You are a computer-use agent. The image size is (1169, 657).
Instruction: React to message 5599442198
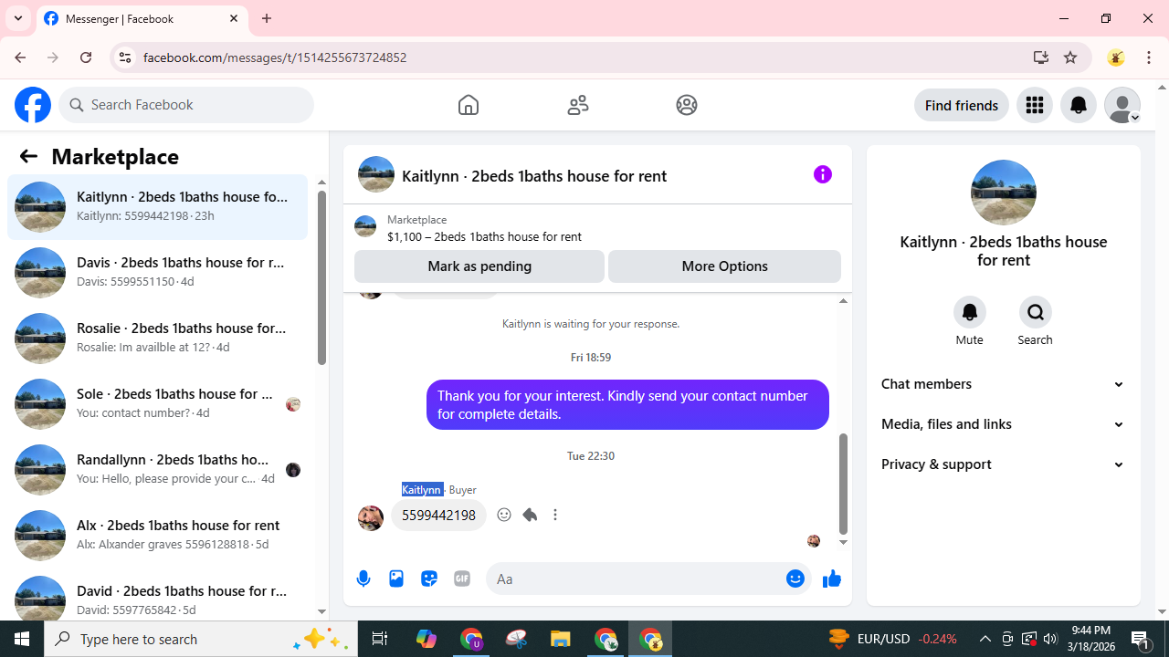(504, 515)
